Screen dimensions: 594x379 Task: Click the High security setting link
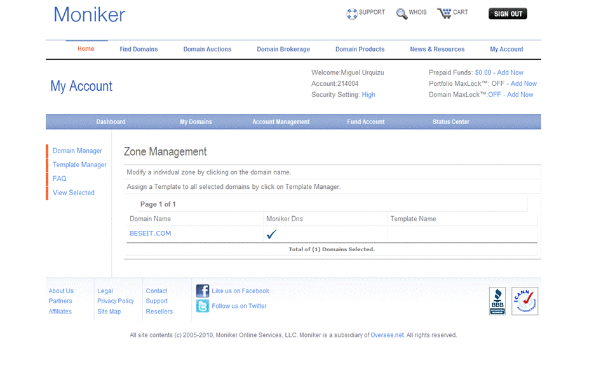pyautogui.click(x=368, y=95)
